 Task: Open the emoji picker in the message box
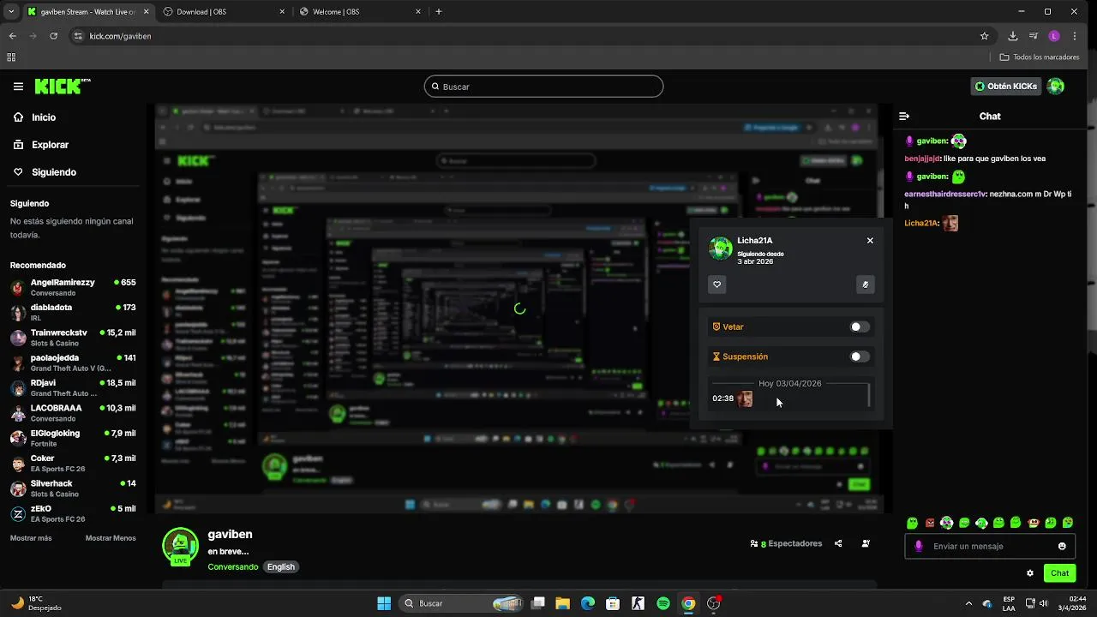pos(1062,546)
